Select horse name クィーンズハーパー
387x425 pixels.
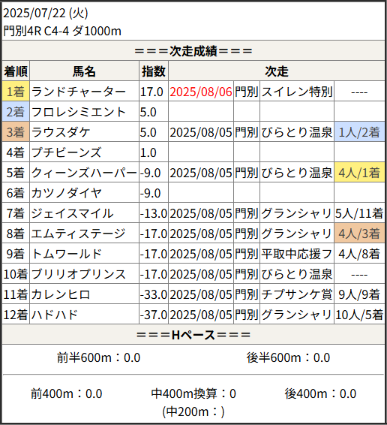(84, 173)
